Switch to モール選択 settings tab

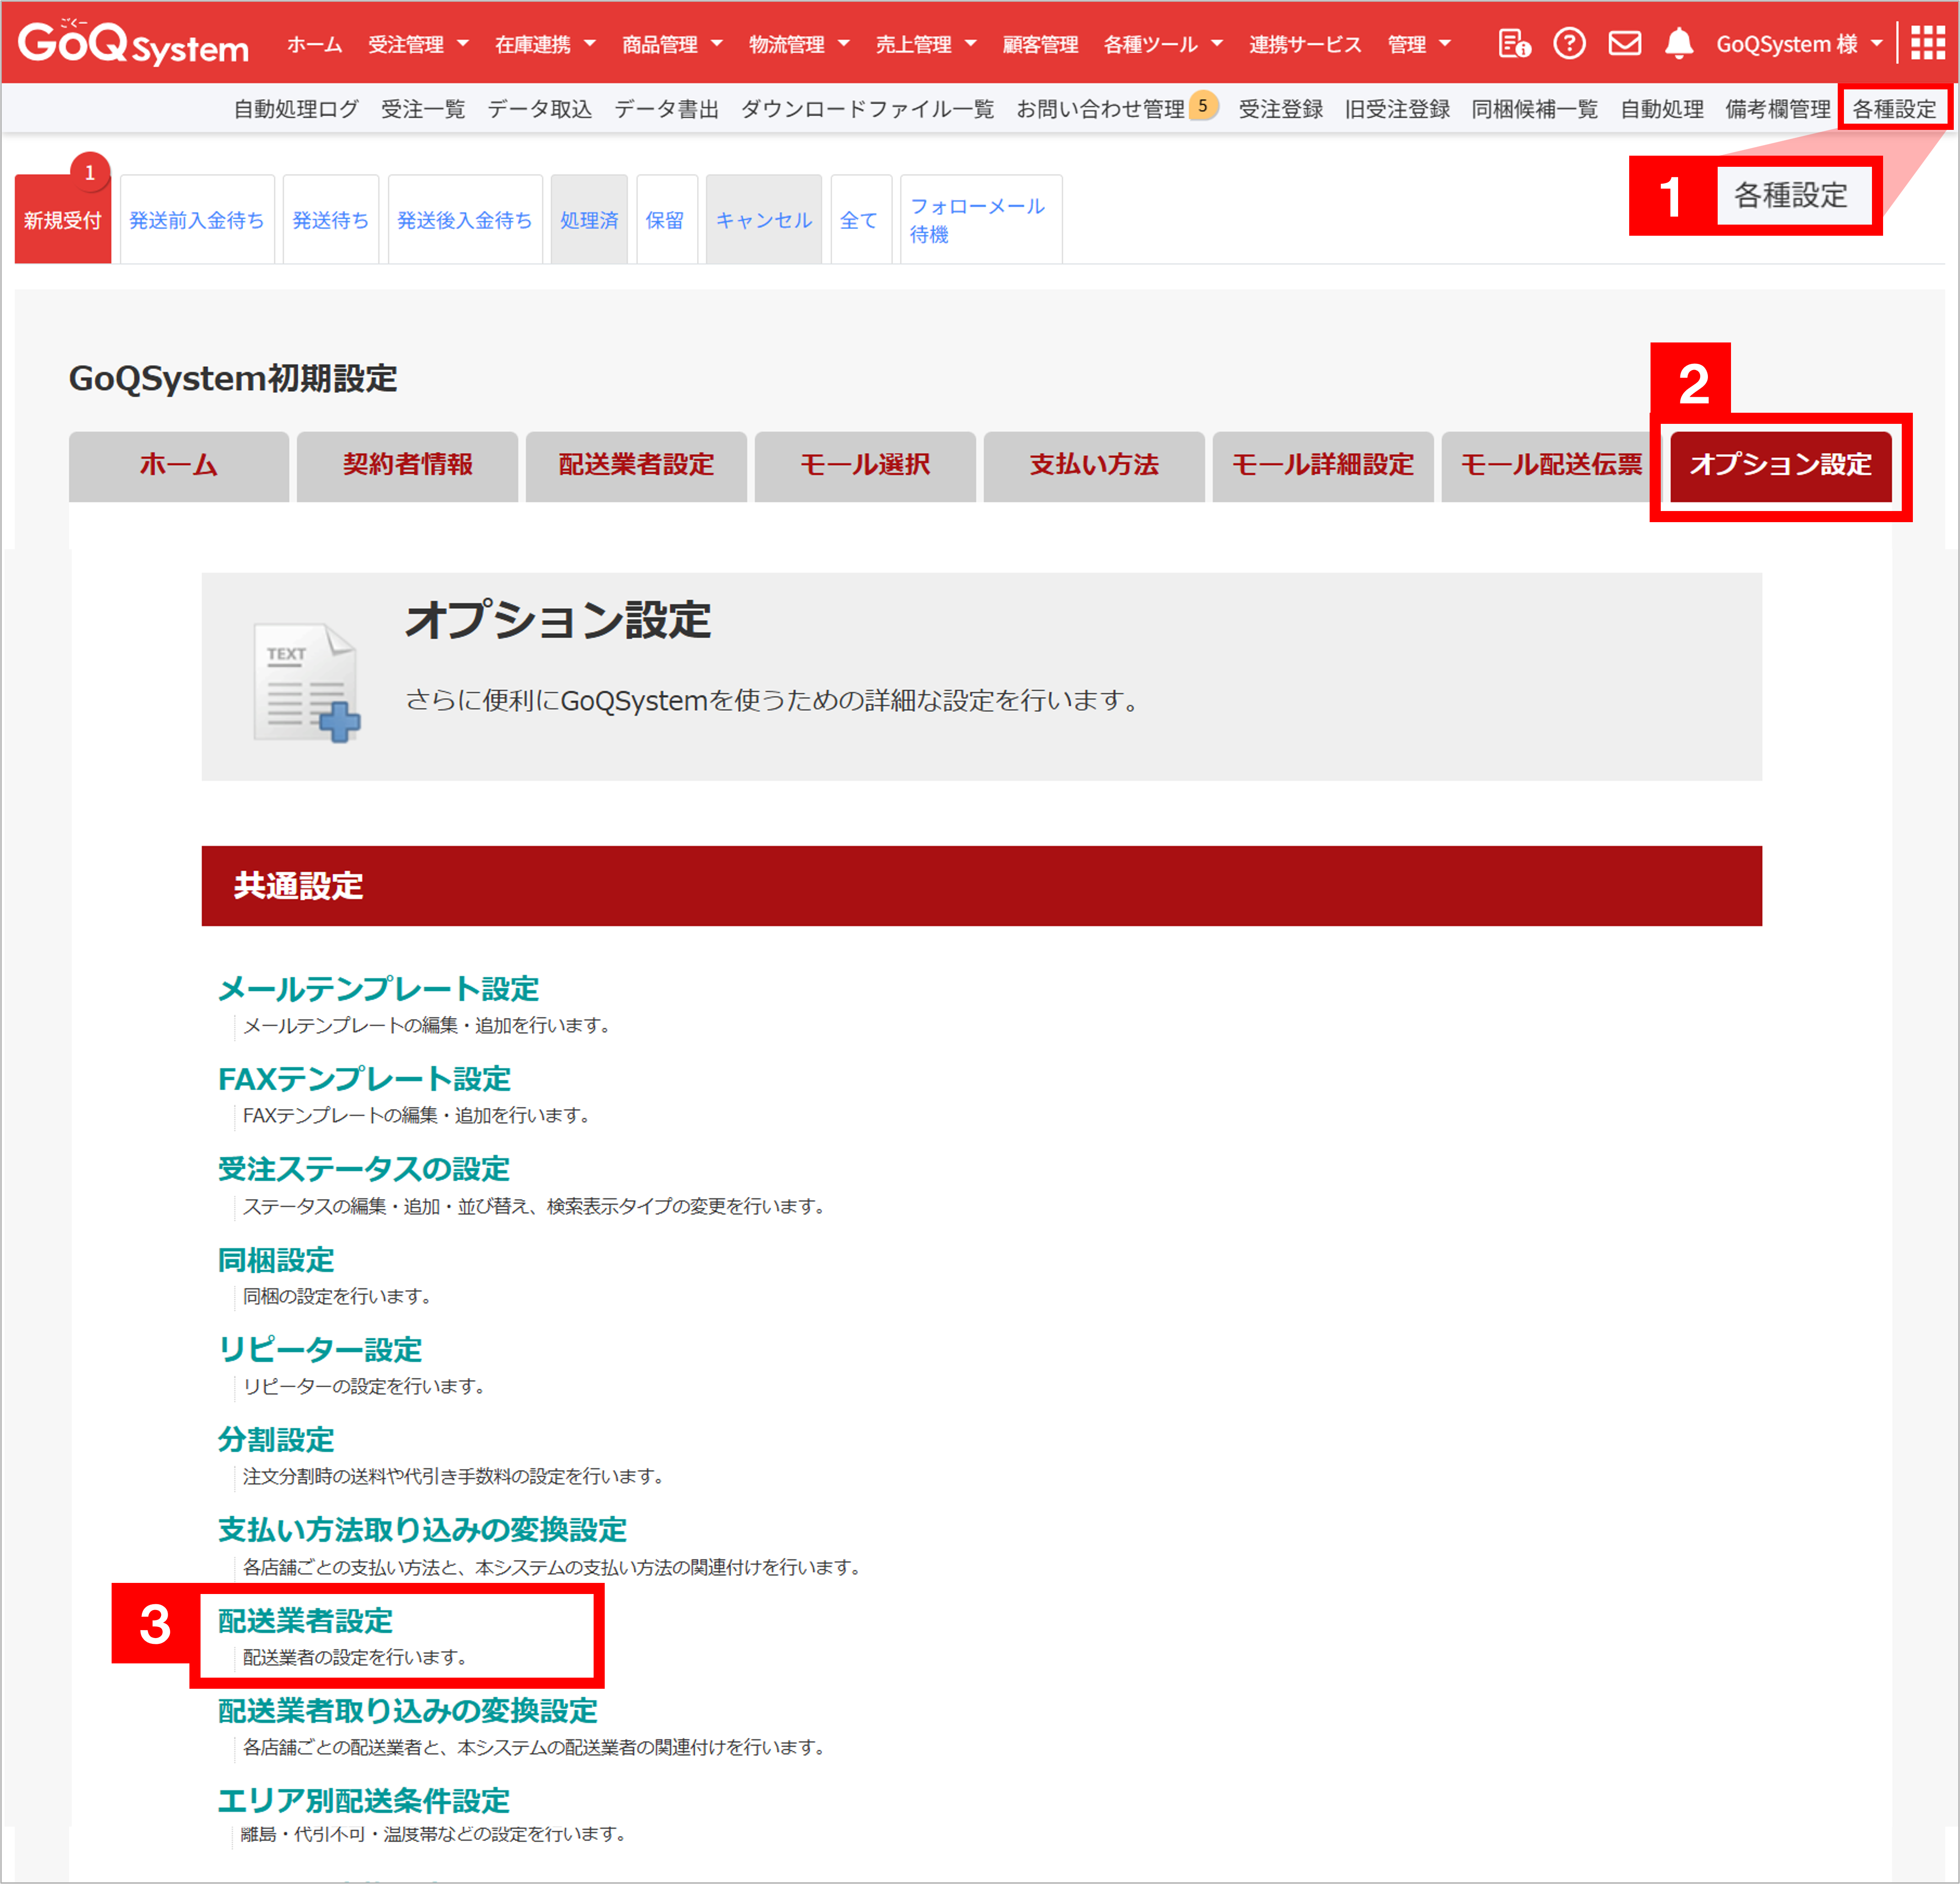[x=865, y=465]
